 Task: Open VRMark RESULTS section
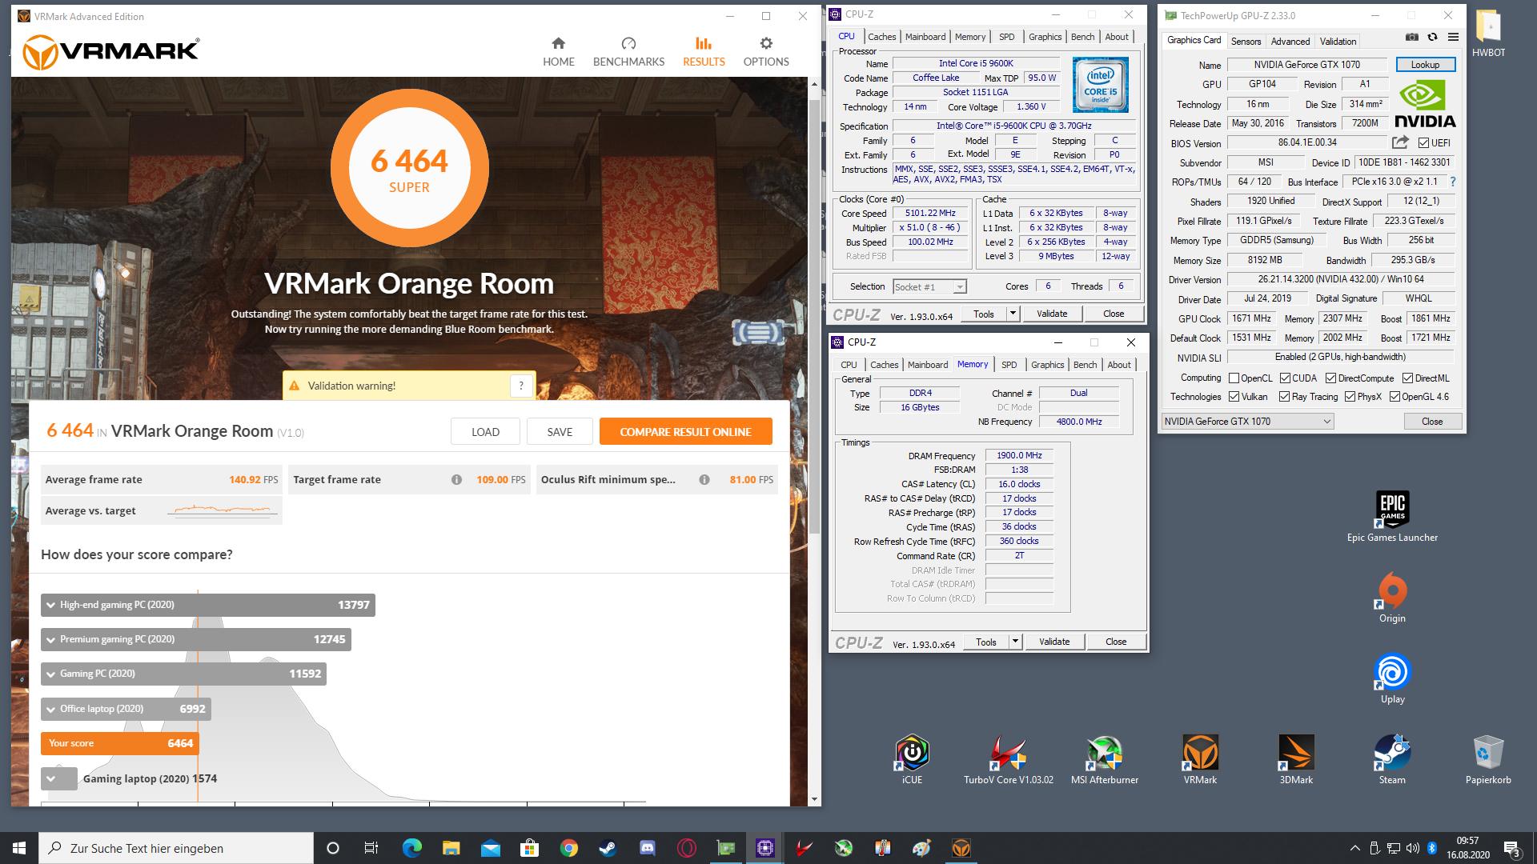click(704, 52)
